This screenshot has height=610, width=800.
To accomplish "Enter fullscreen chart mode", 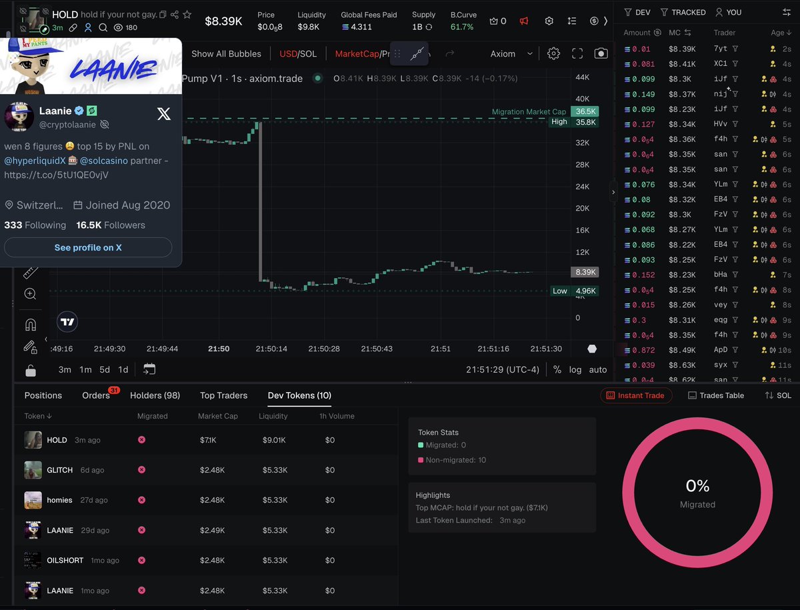I will [577, 53].
